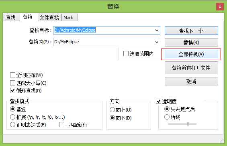The width and height of the screenshot is (227, 146).
Task: Switch to the 查找 tab
Action: pyautogui.click(x=12, y=18)
